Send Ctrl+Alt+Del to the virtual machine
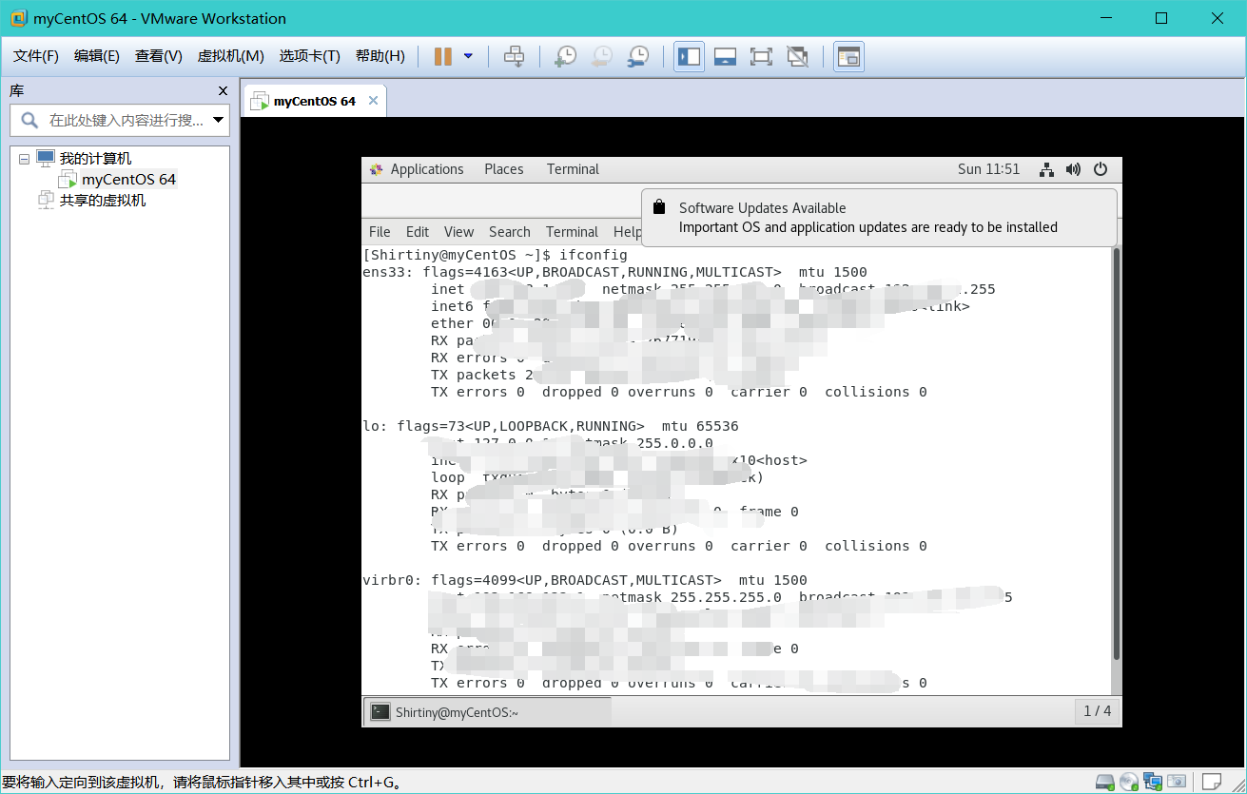The height and width of the screenshot is (794, 1247). (x=514, y=57)
